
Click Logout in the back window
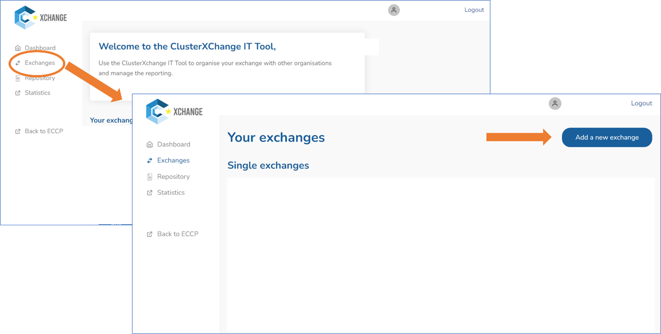click(x=474, y=10)
